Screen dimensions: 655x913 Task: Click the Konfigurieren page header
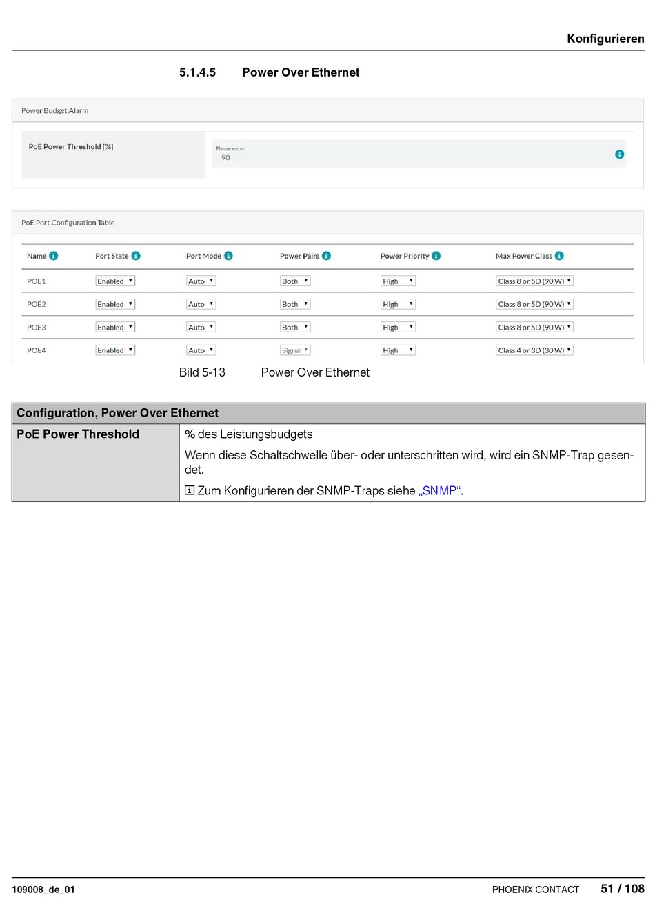[605, 39]
